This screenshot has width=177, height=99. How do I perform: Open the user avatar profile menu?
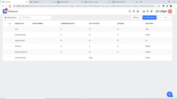(170, 11)
